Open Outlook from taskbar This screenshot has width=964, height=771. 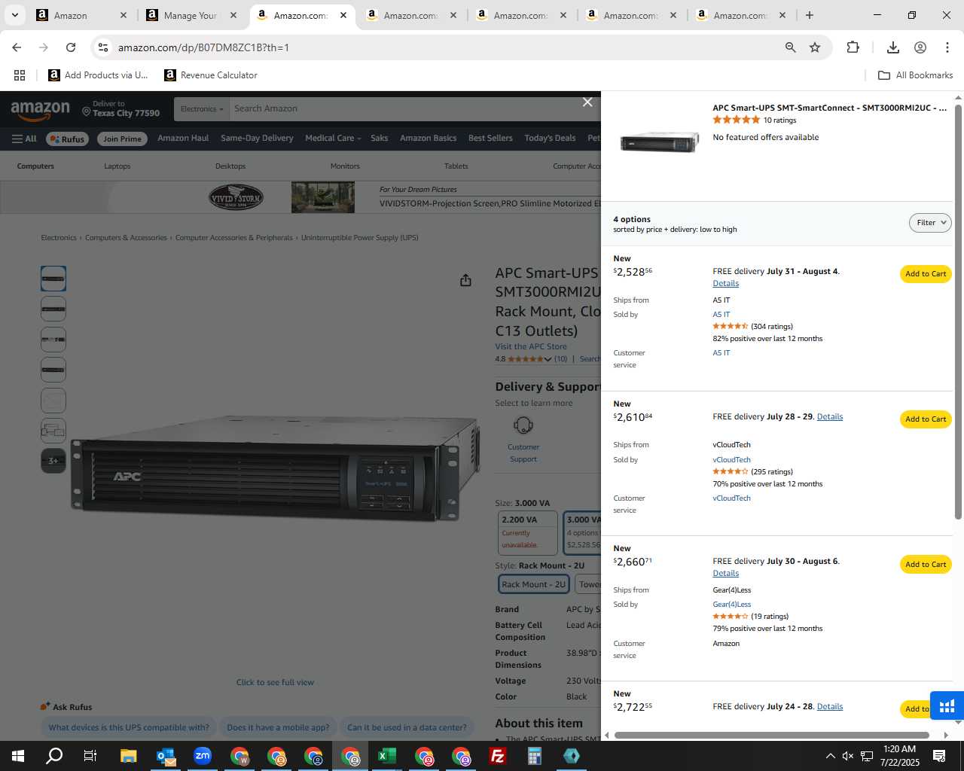[166, 756]
